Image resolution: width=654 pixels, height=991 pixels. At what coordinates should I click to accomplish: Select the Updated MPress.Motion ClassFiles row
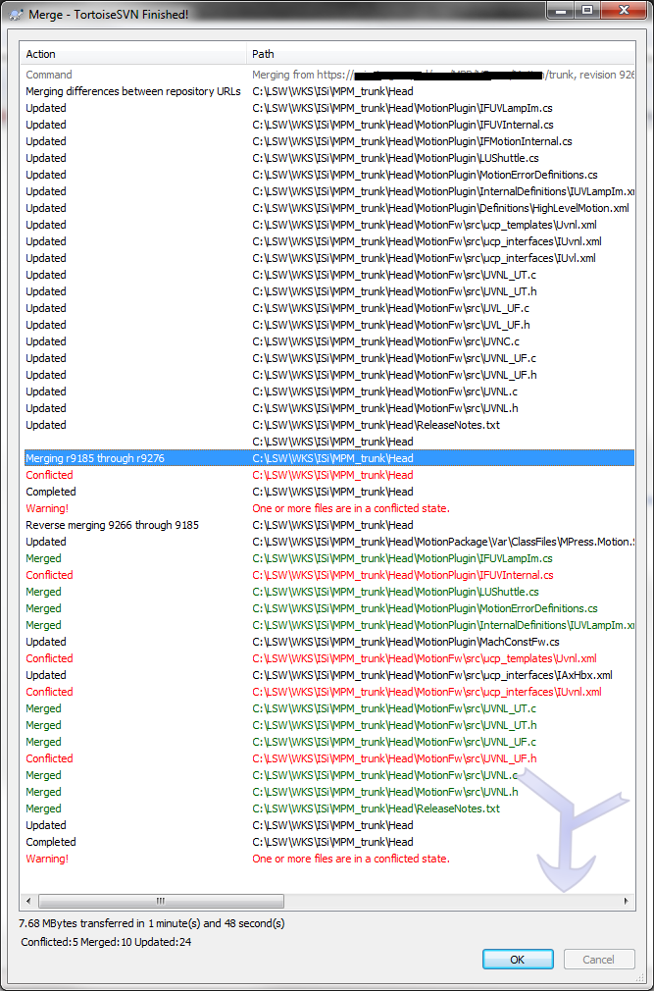(x=327, y=542)
